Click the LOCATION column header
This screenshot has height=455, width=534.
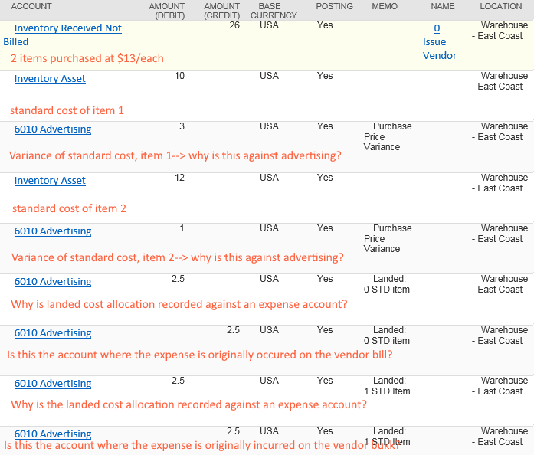click(501, 6)
